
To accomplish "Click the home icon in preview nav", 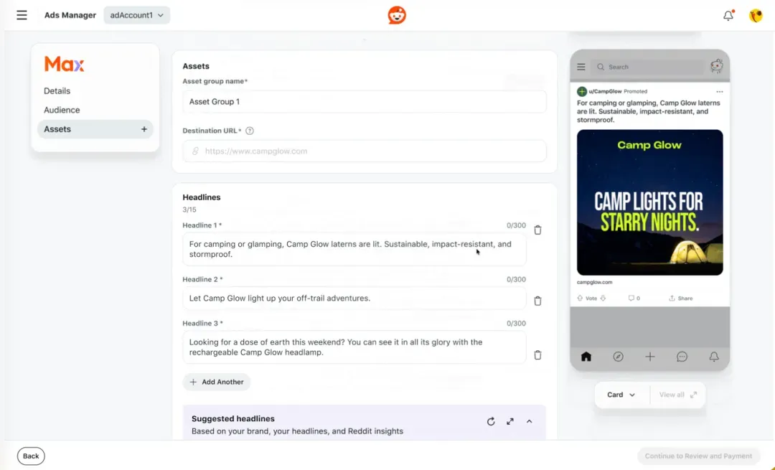I will [x=586, y=357].
